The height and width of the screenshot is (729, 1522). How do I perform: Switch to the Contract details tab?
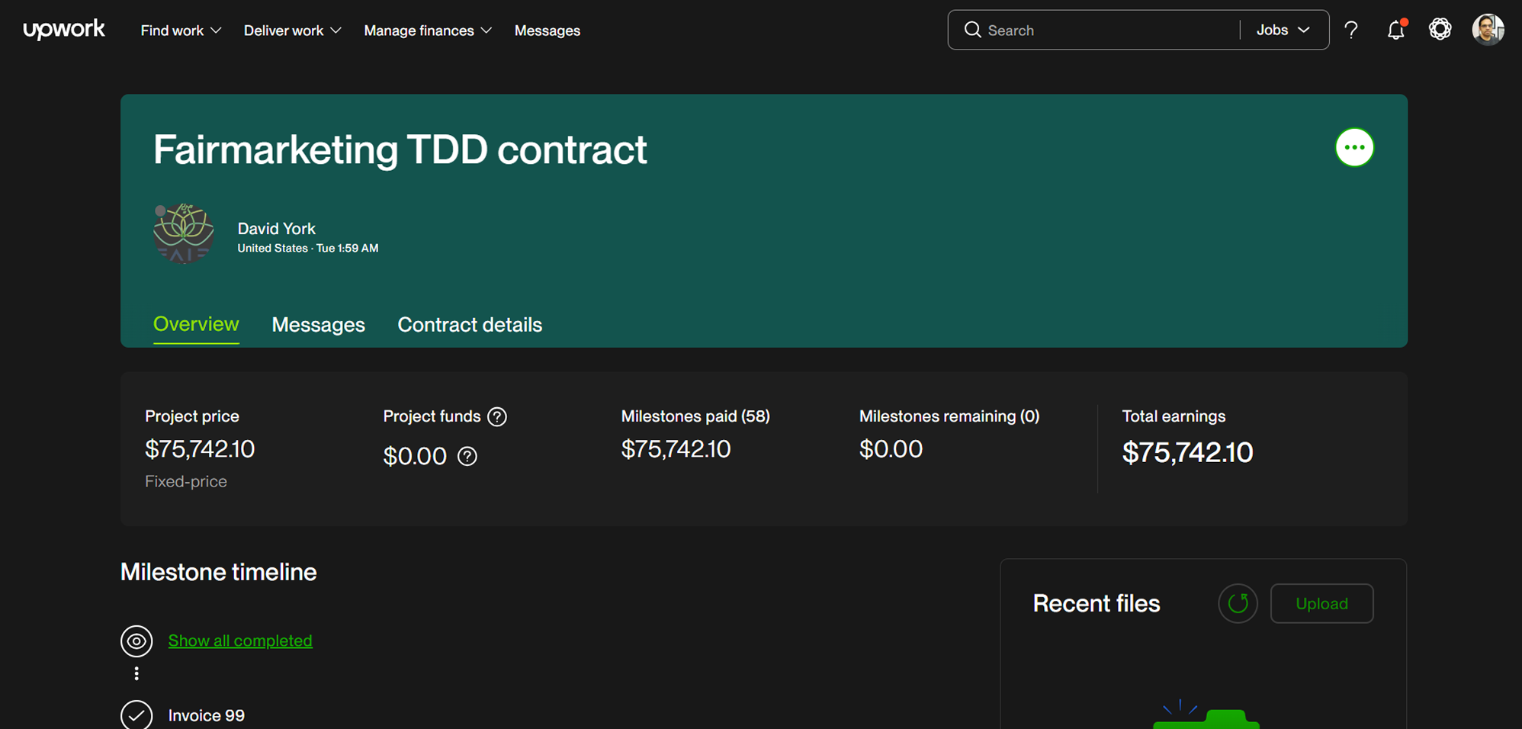pyautogui.click(x=470, y=325)
